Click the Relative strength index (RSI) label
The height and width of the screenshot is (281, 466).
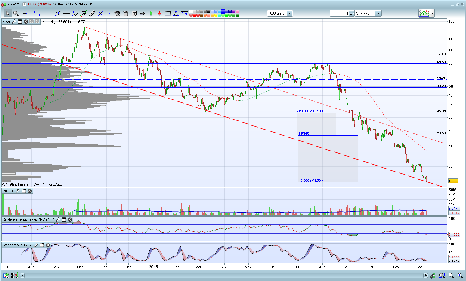[x=28, y=219]
